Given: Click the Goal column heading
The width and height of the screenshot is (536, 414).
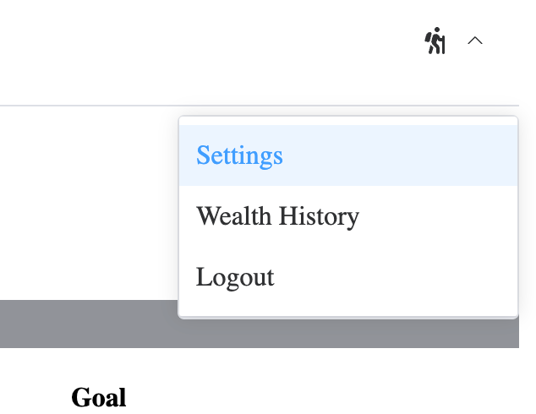Looking at the screenshot, I should [x=98, y=397].
